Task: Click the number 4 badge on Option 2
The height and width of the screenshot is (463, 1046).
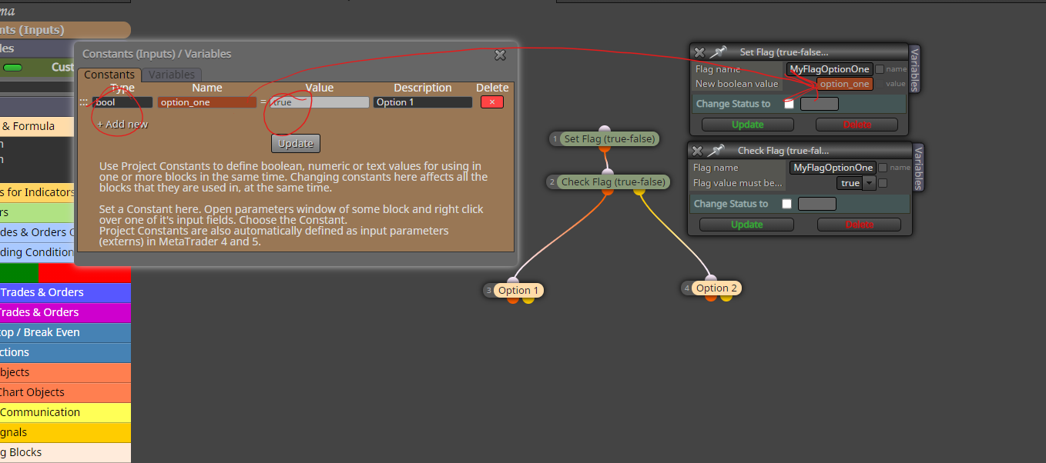Action: click(686, 288)
